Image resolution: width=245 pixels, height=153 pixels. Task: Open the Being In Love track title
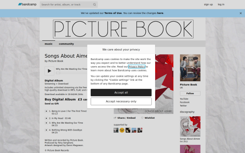click(69, 111)
